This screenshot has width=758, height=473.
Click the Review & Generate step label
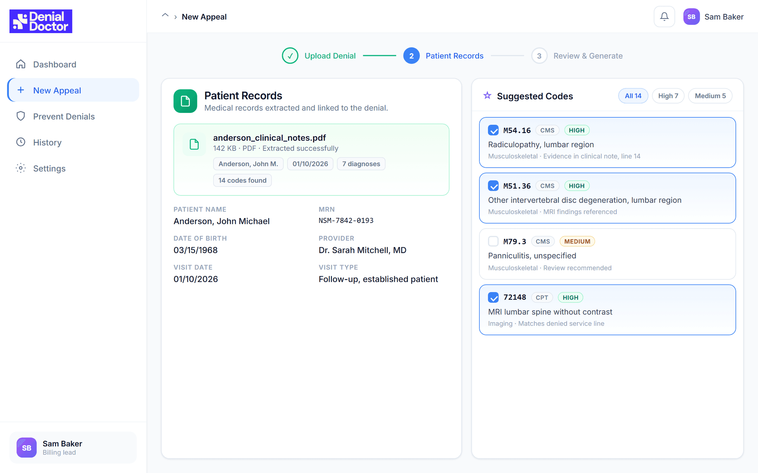[588, 56]
